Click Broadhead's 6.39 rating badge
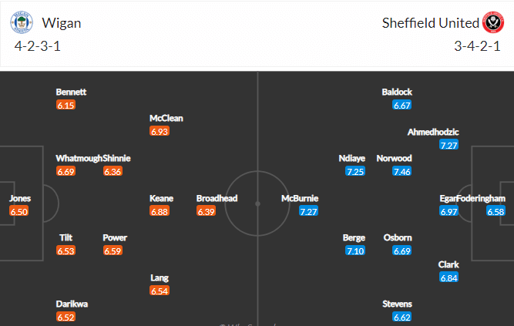514x326 pixels. click(x=207, y=211)
